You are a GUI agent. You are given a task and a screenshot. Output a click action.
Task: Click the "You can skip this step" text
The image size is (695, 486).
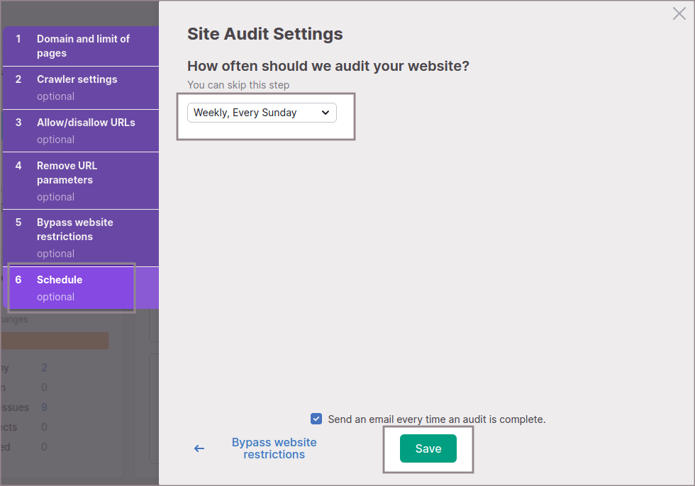pos(238,85)
